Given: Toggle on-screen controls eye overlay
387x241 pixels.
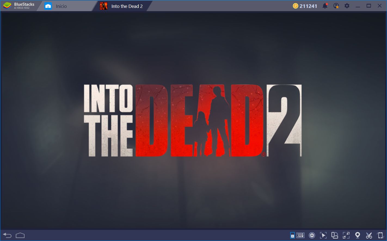Looking at the screenshot, I should click(x=312, y=235).
